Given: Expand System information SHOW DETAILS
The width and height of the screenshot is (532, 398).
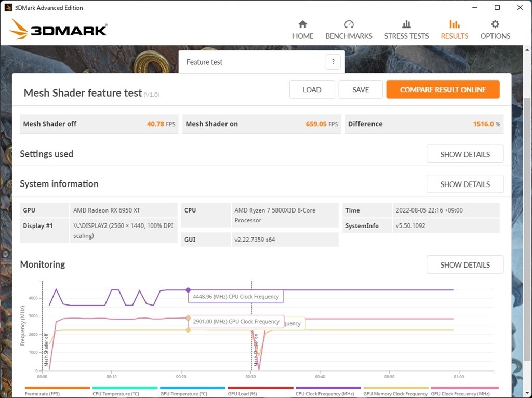Looking at the screenshot, I should [x=465, y=184].
